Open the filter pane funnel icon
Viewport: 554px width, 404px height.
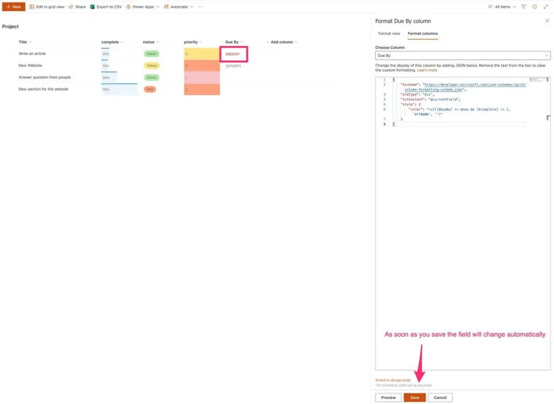pos(524,7)
